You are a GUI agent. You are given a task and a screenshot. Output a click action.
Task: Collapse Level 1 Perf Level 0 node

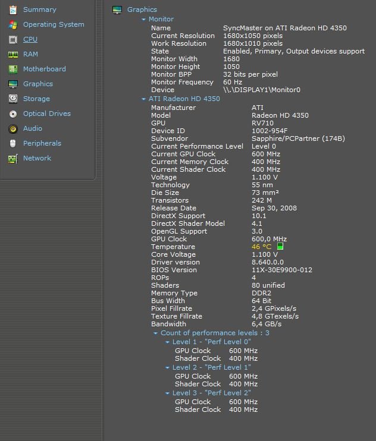(x=168, y=342)
